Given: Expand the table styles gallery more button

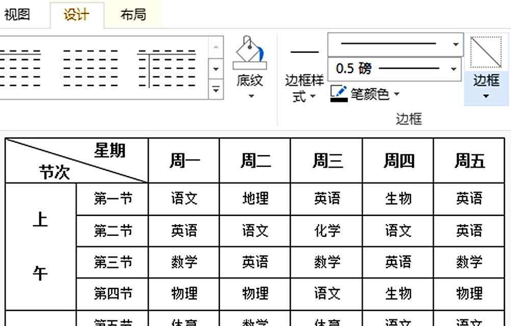Looking at the screenshot, I should pos(216,89).
